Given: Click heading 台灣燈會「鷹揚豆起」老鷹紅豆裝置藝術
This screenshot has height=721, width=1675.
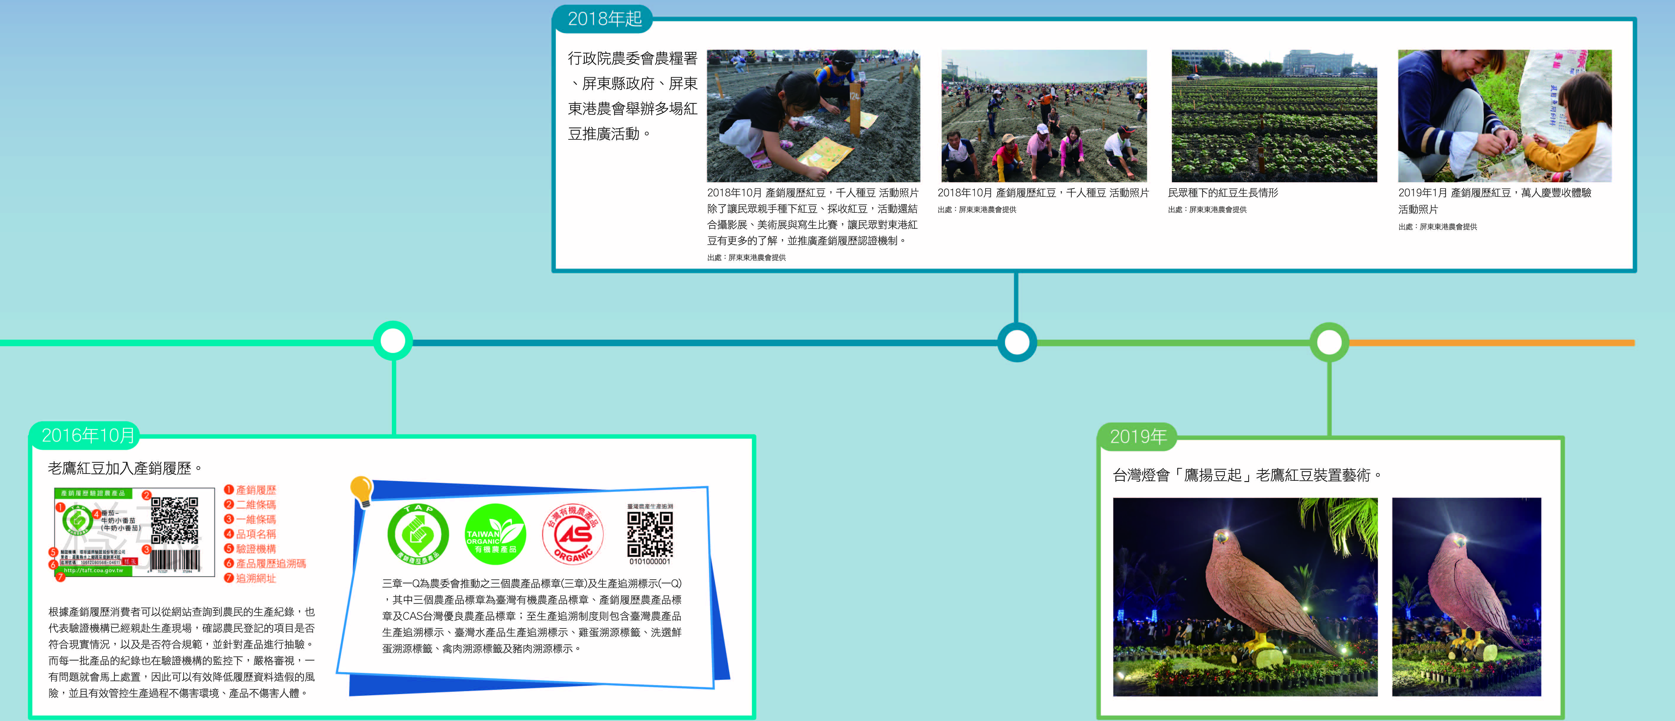Looking at the screenshot, I should coord(1247,475).
